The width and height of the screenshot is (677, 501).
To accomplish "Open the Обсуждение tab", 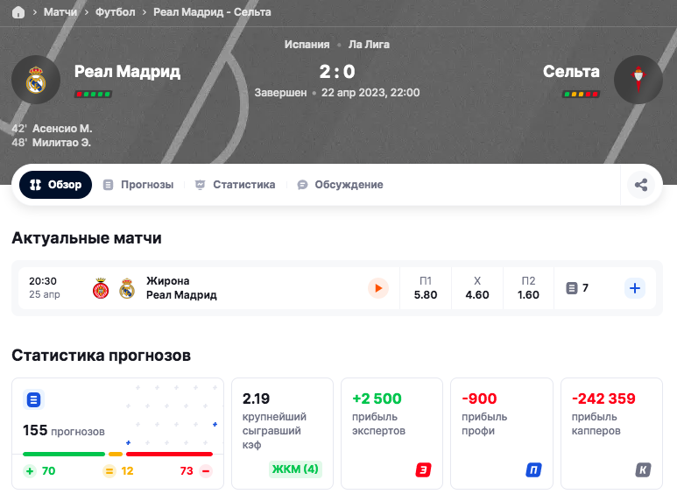I will [x=340, y=185].
